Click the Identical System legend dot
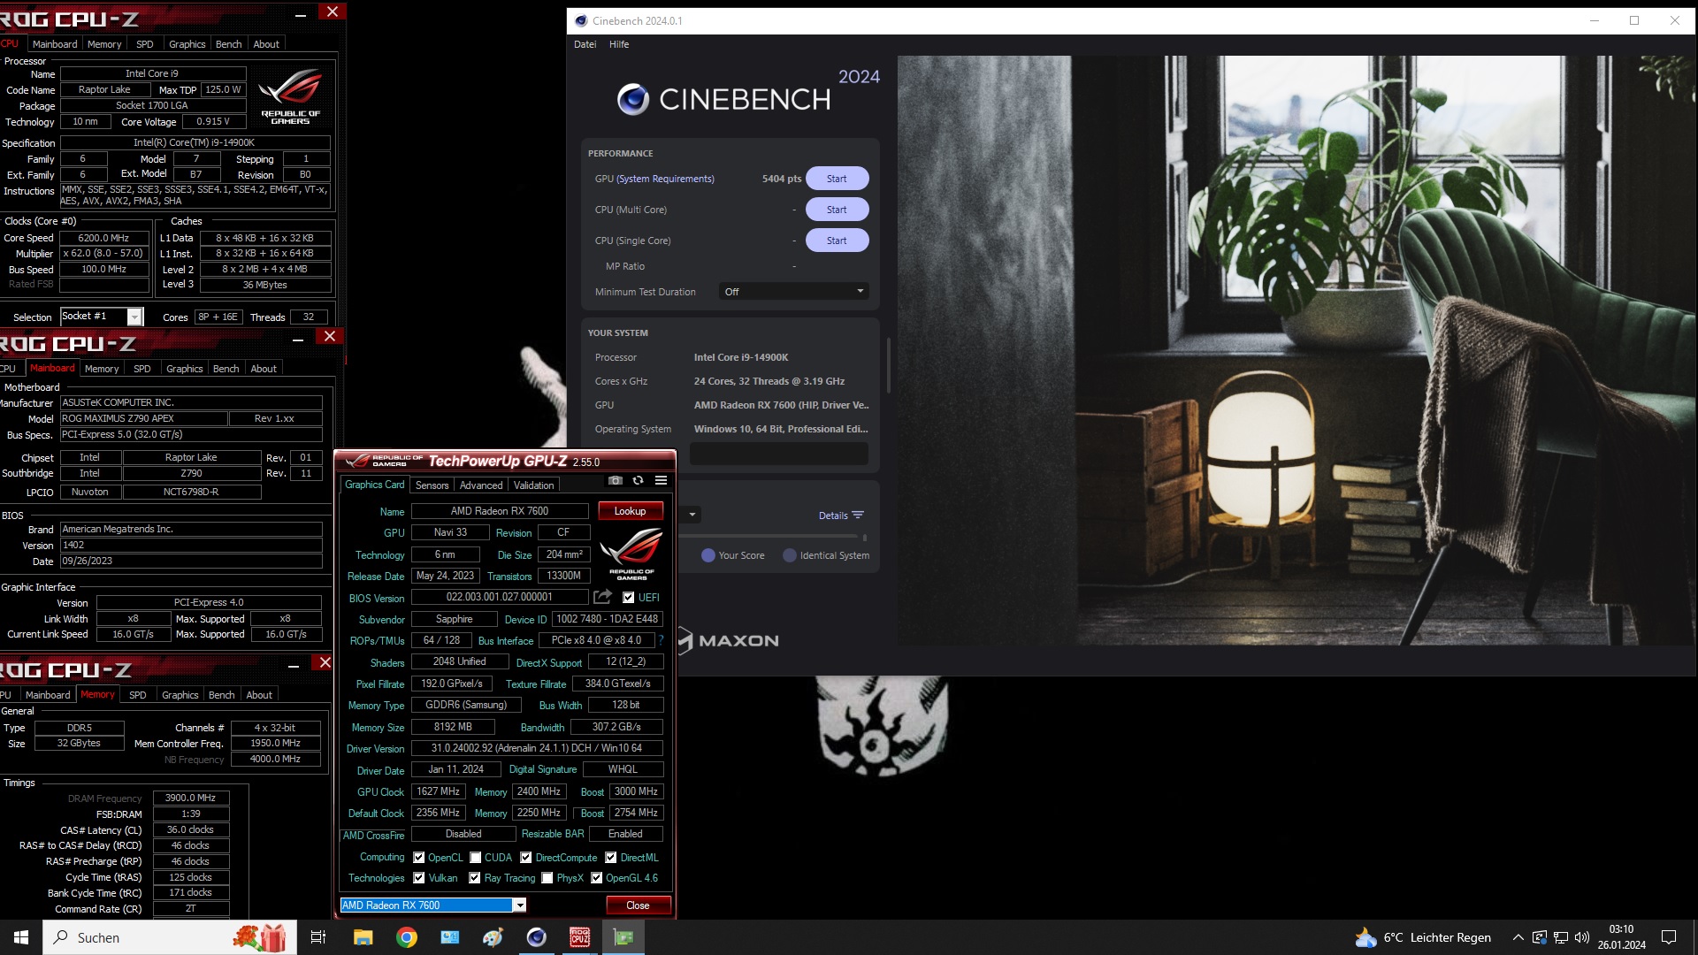The image size is (1698, 955). tap(790, 555)
